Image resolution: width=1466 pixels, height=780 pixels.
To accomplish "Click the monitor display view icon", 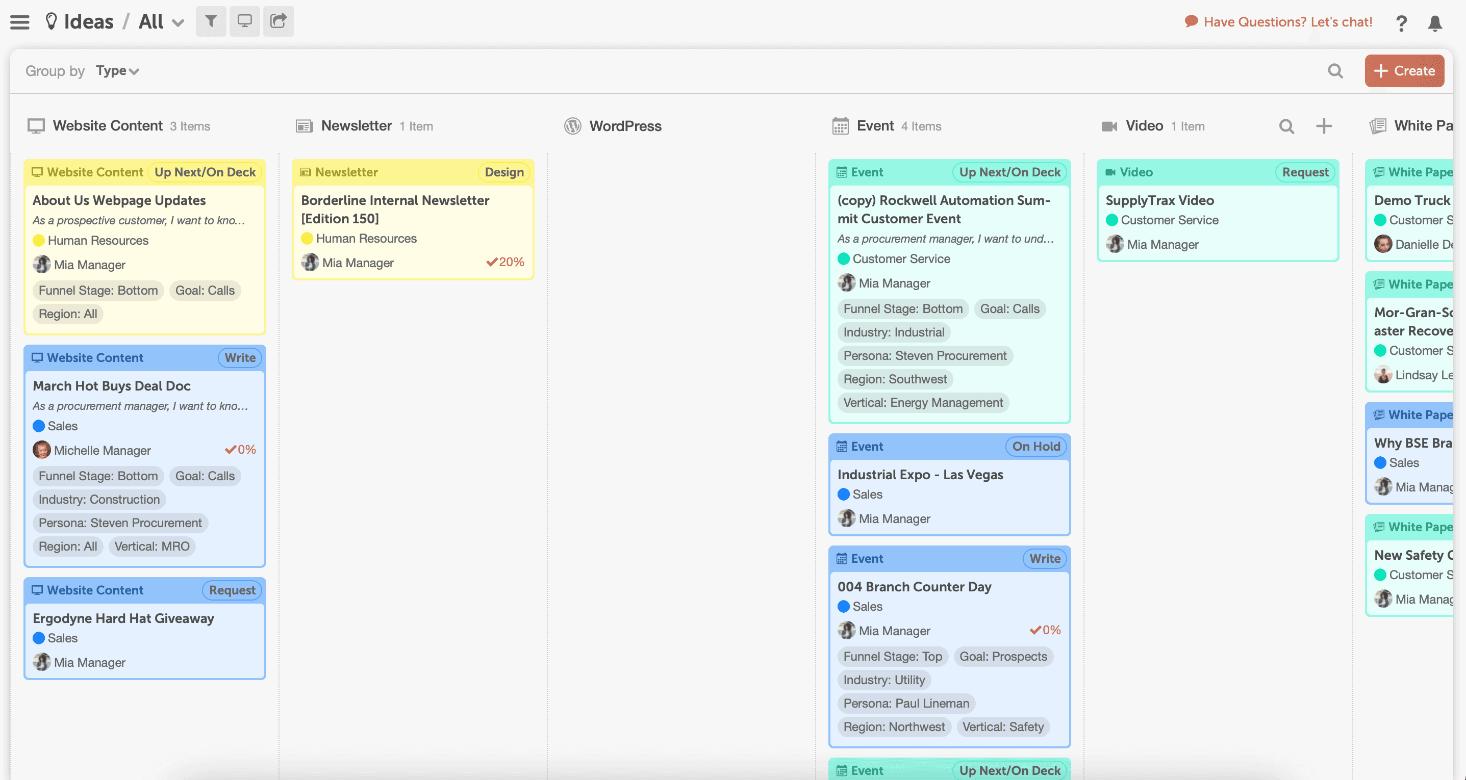I will pos(245,21).
